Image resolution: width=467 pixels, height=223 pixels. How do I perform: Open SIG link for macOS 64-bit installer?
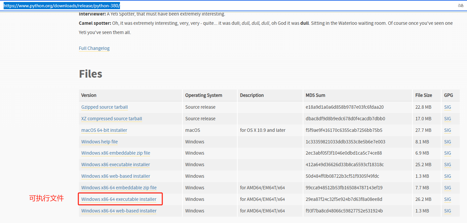pos(448,130)
